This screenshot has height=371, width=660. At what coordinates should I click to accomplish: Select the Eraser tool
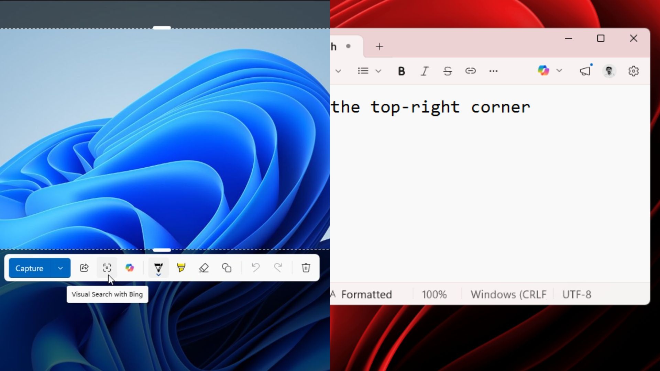pyautogui.click(x=204, y=268)
